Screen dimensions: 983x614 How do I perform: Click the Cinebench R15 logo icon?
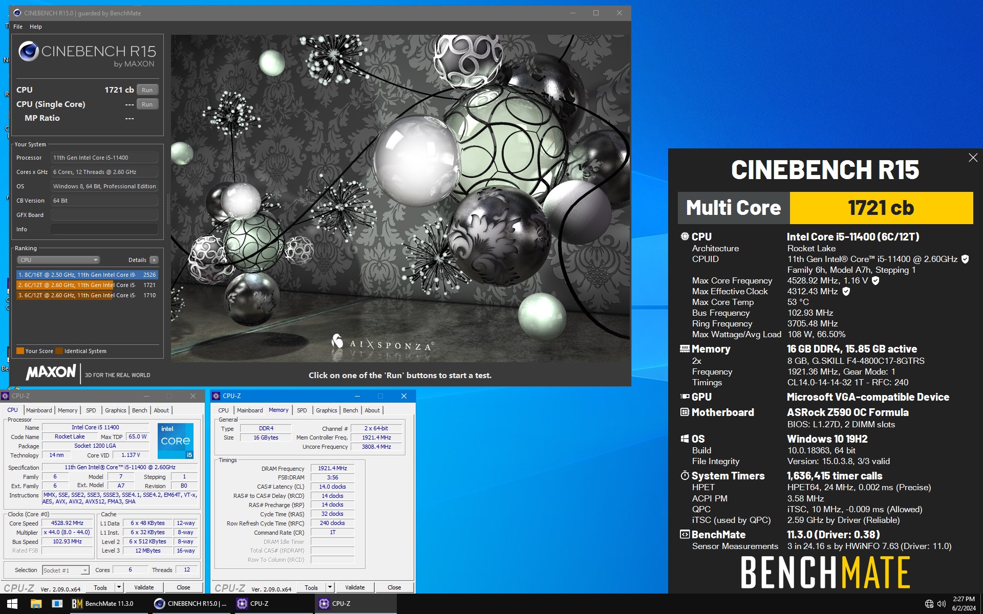[x=29, y=51]
